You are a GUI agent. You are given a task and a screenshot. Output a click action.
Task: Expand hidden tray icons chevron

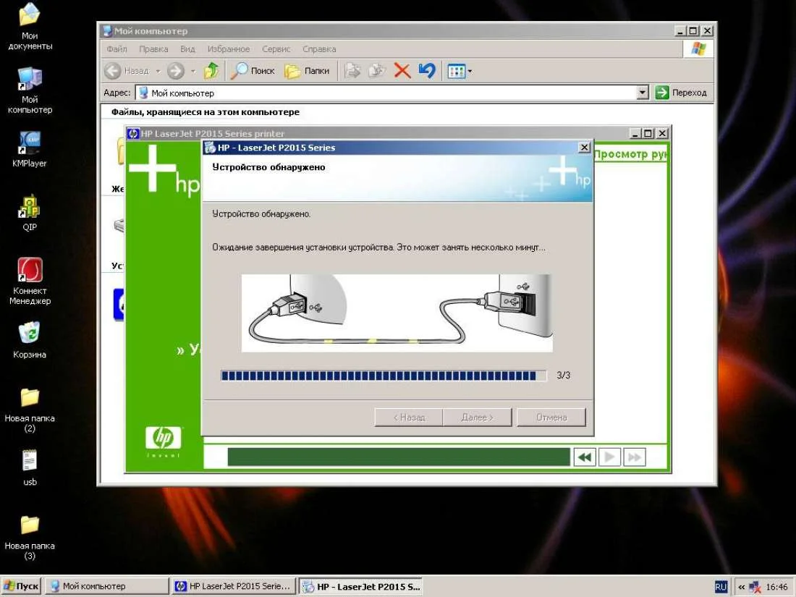(742, 587)
